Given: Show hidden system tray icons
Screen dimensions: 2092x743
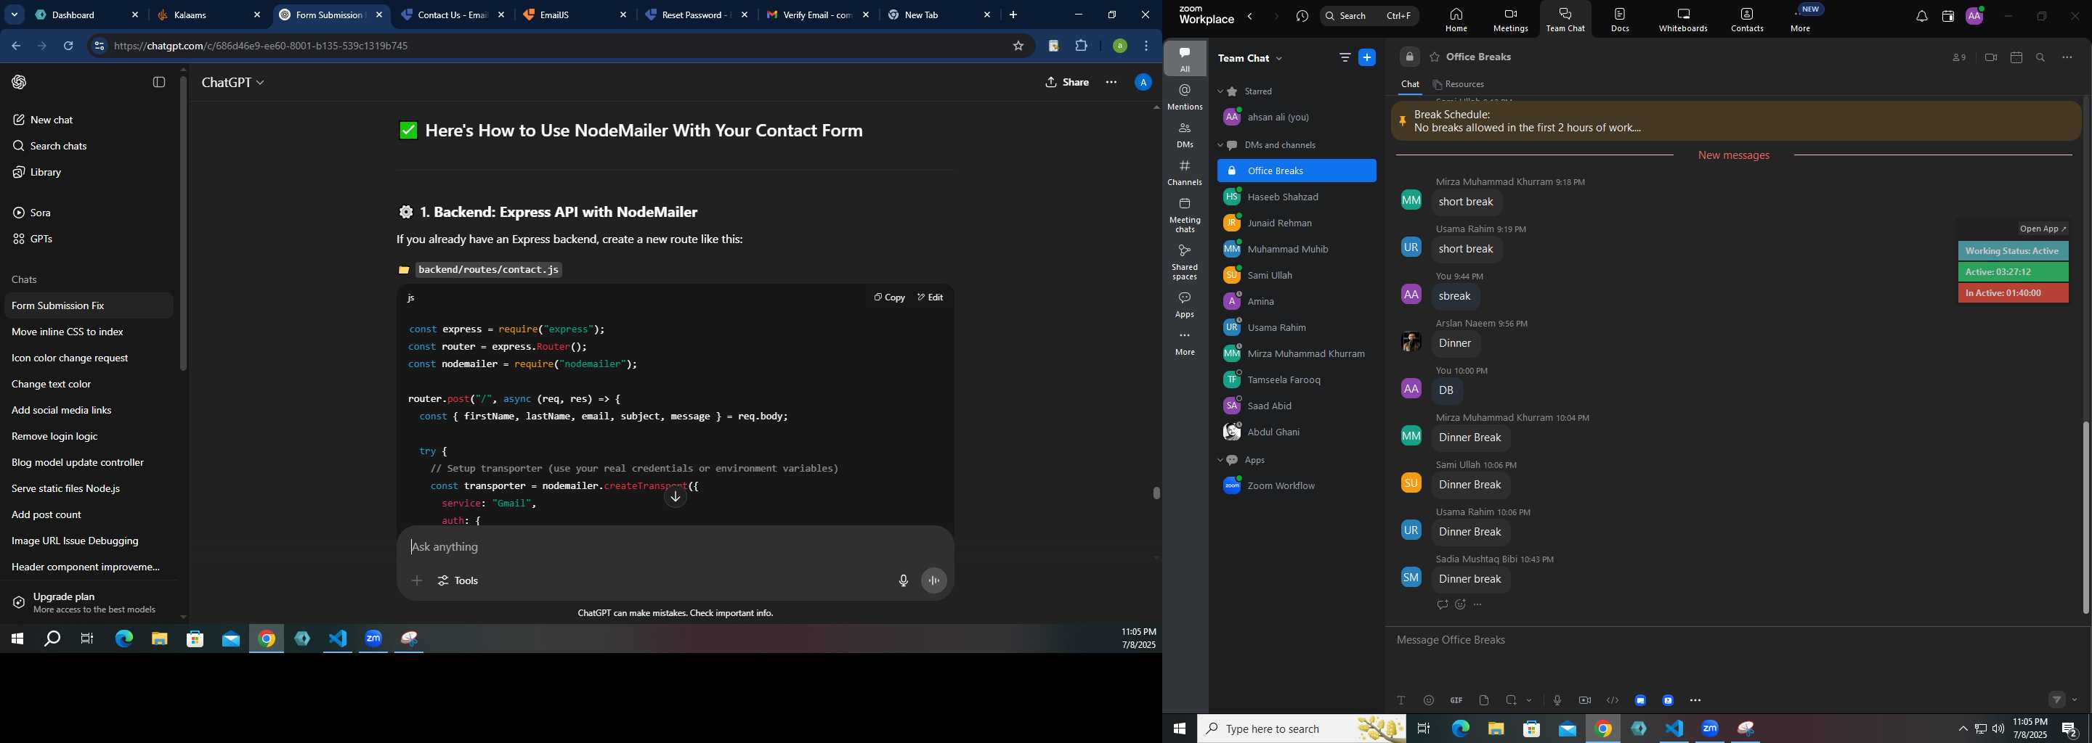Looking at the screenshot, I should click(1962, 729).
